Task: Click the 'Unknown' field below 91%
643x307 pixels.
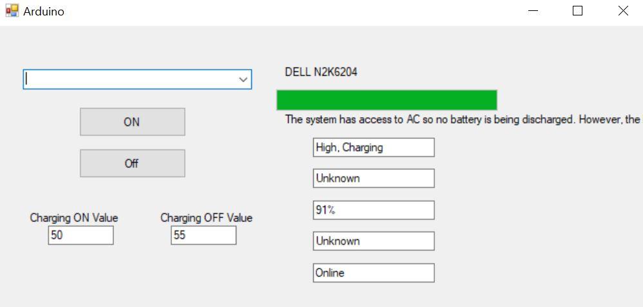Action: (x=374, y=241)
